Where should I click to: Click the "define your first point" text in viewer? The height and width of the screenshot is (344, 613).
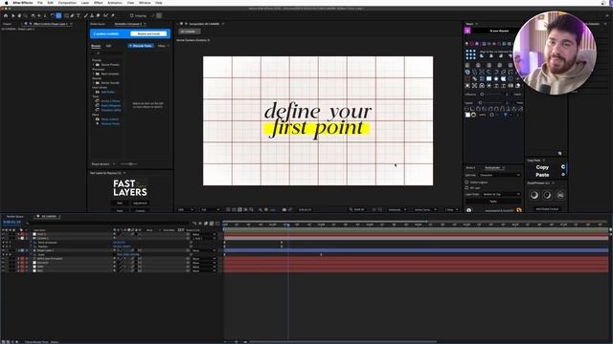pos(317,120)
